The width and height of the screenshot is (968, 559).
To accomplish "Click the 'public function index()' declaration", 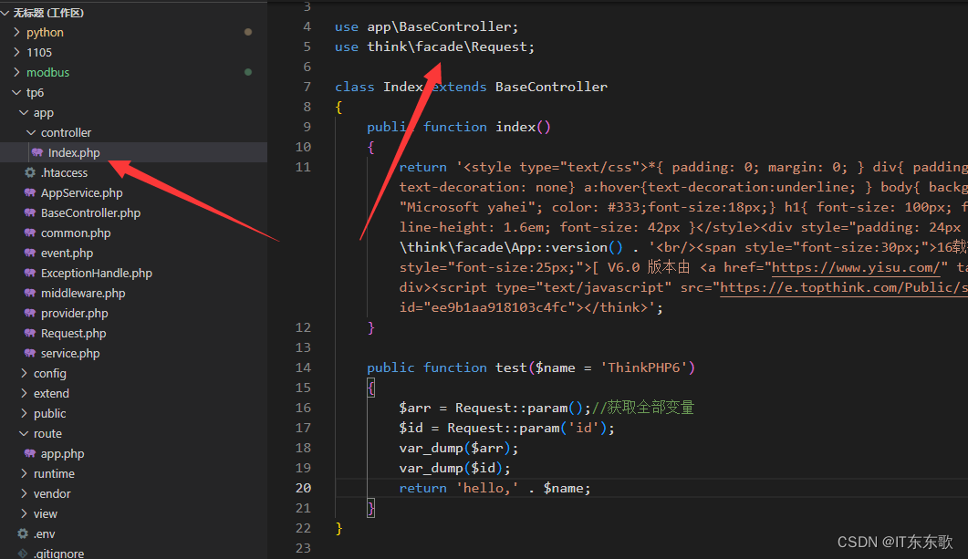I will pyautogui.click(x=459, y=127).
